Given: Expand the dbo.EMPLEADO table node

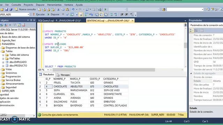Looking at the screenshot, I should pyautogui.click(x=3, y=62).
